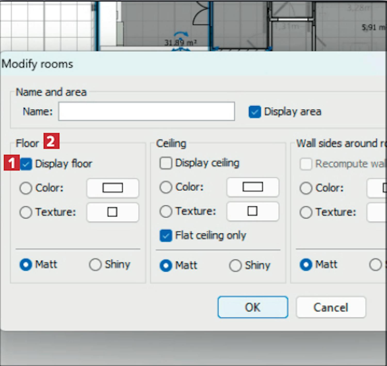Select the Floor Color radio button
Screen dimensions: 387x366
[26, 188]
